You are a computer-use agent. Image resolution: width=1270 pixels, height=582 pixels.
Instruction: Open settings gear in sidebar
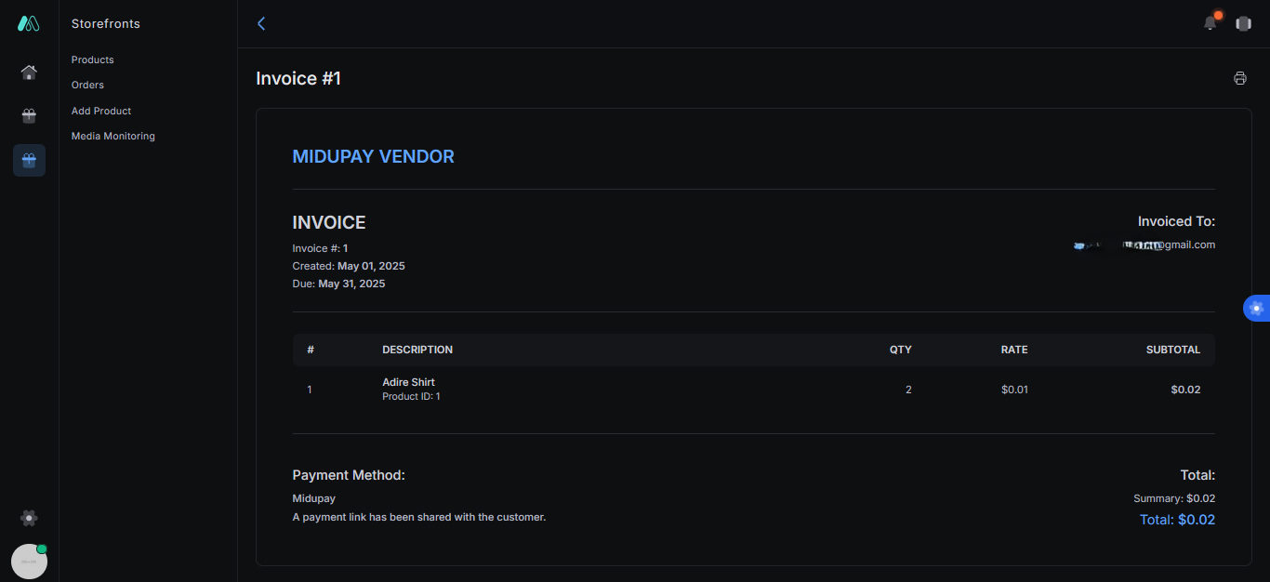(x=29, y=518)
